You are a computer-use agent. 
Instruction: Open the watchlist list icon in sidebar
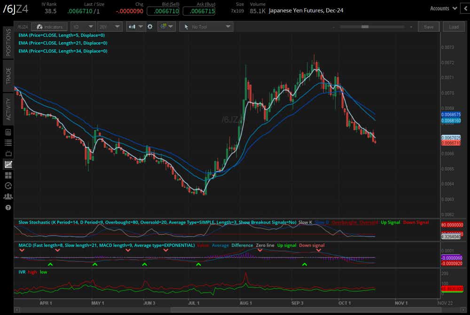8,143
